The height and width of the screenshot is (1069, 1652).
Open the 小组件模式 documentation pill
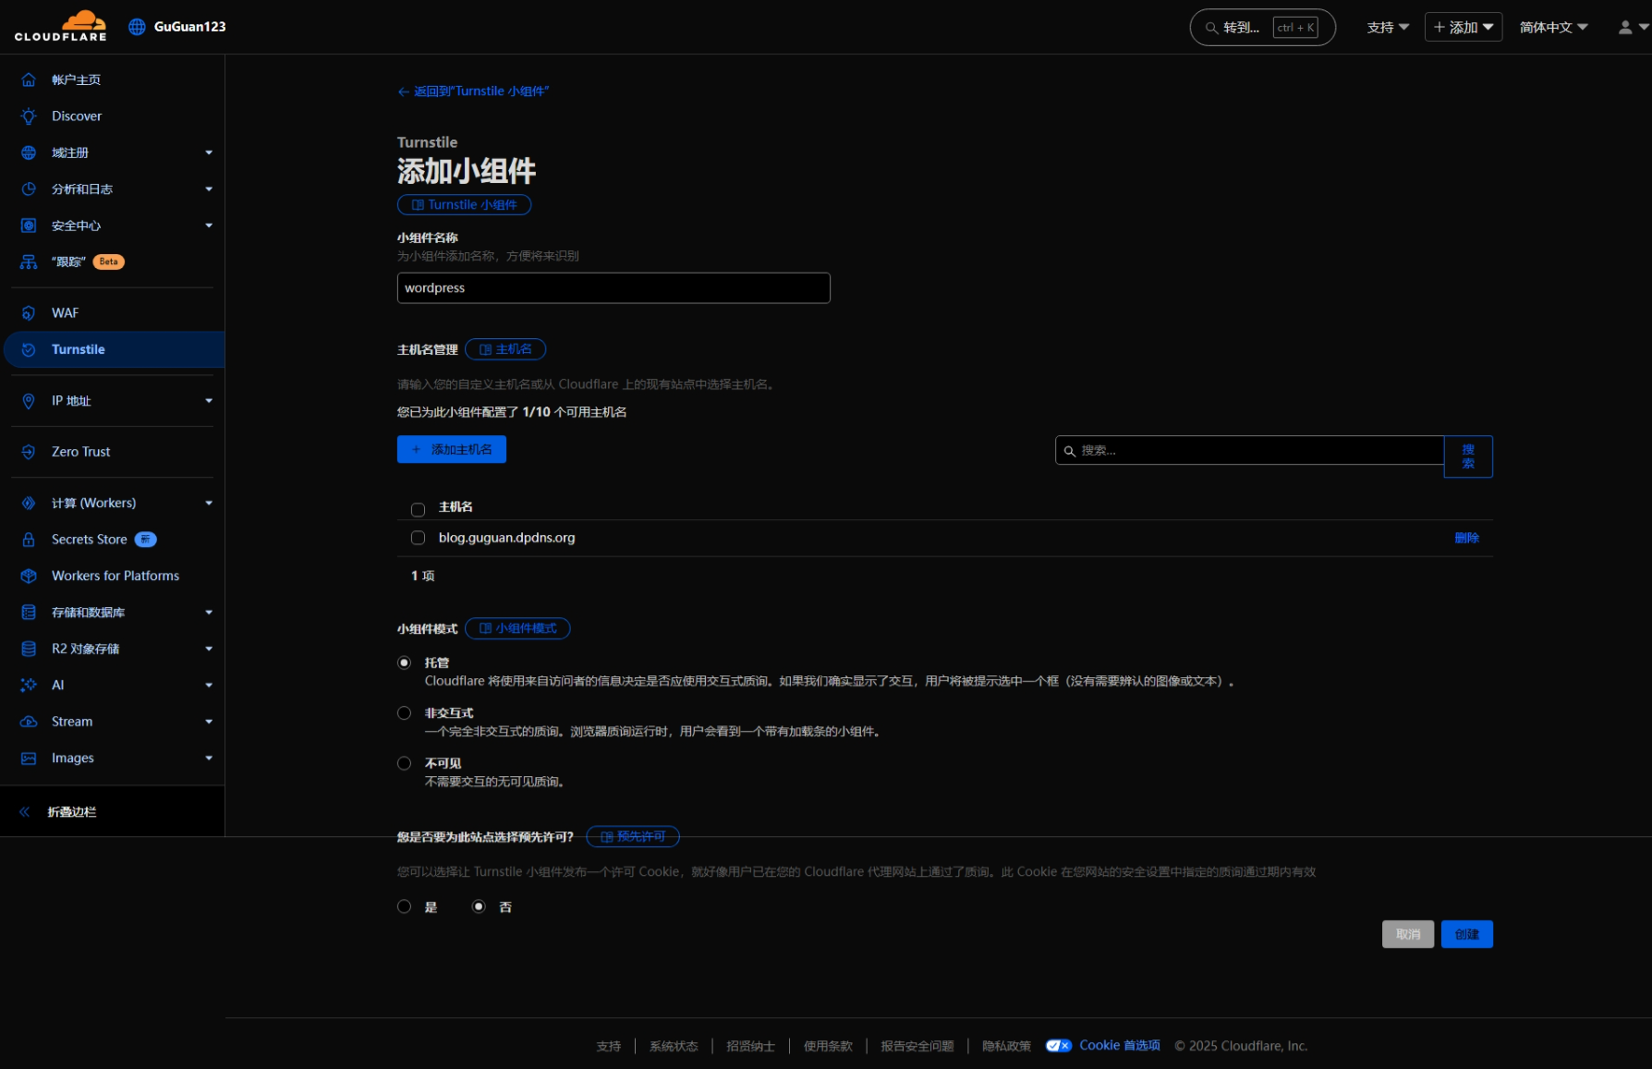tap(517, 628)
